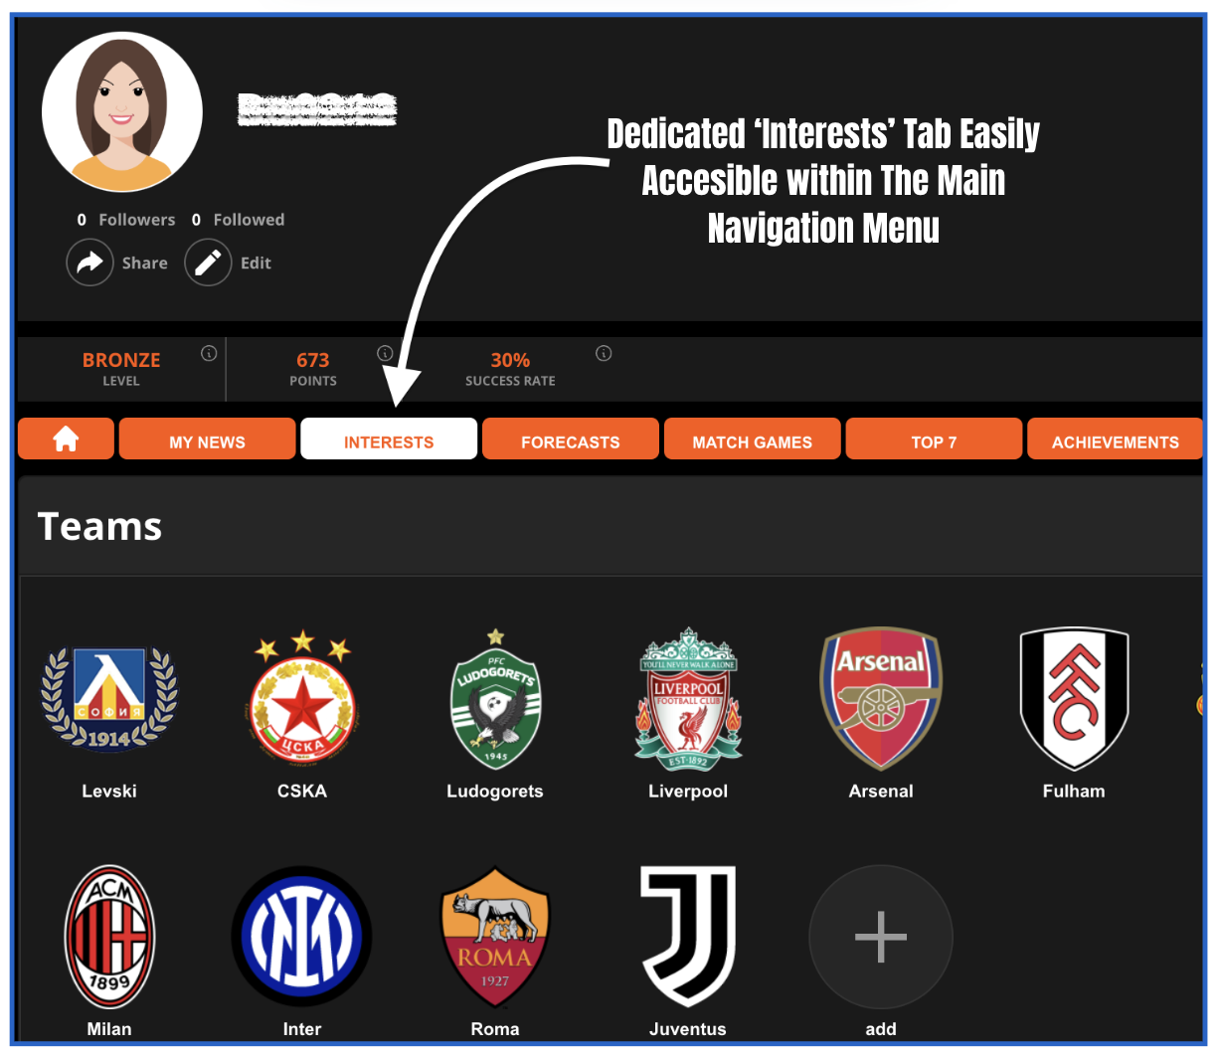Click the Ludogorets team name
The width and height of the screenshot is (1221, 1056).
coord(495,792)
